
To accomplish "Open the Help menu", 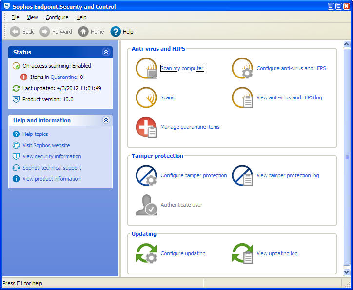I will point(81,17).
